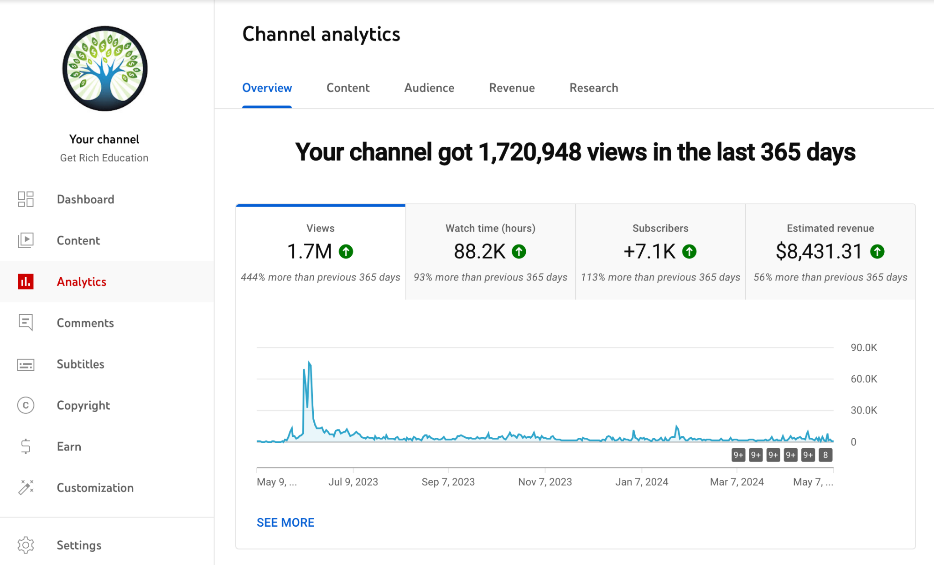Switch to the Revenue tab
This screenshot has width=934, height=565.
tap(512, 88)
